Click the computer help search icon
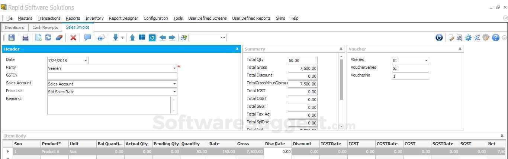508x159 pixels. [x=183, y=38]
